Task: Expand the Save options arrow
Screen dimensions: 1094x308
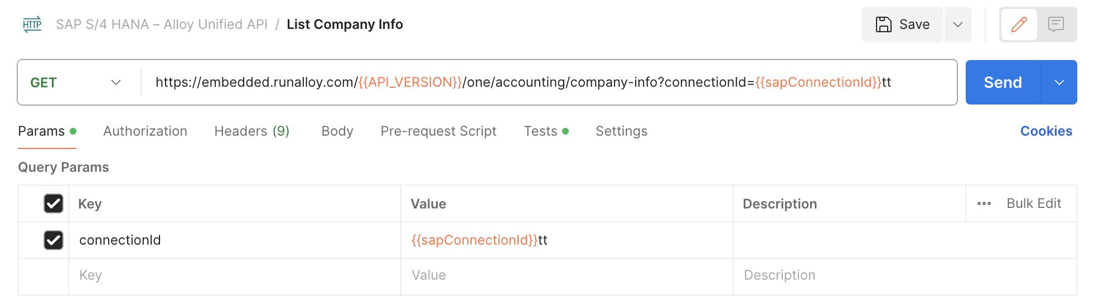Action: tap(957, 24)
